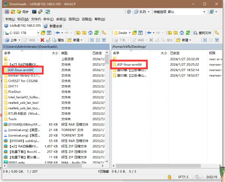Image resolution: width=225 pixels, height=182 pixels.
Task: Go back in remote panel history
Action: [149, 33]
